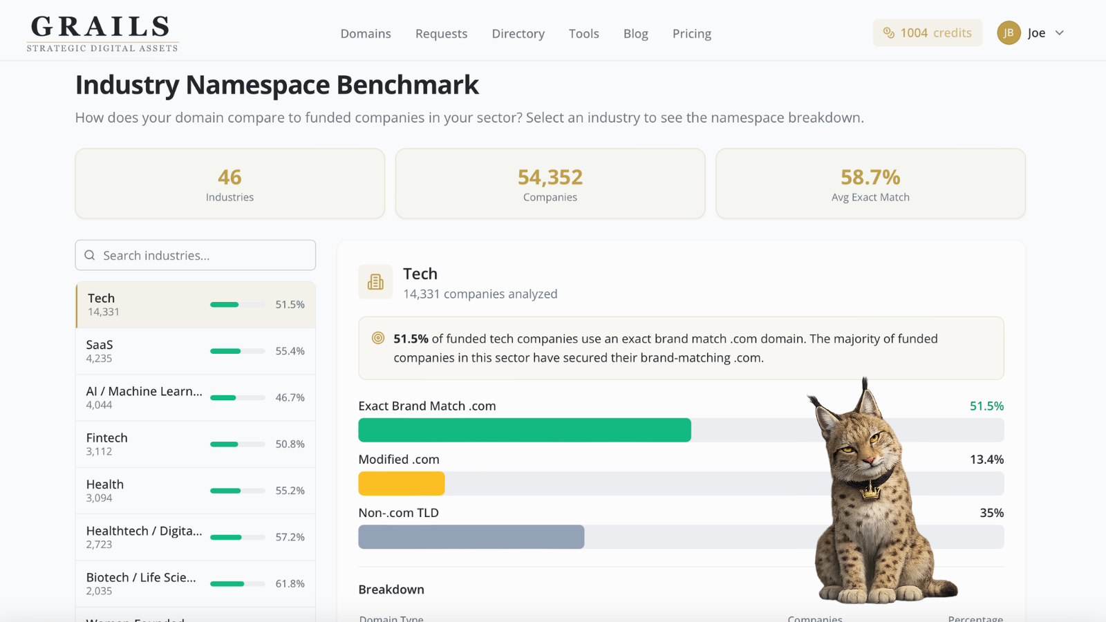1106x622 pixels.
Task: Click the credits coin icon
Action: click(889, 33)
